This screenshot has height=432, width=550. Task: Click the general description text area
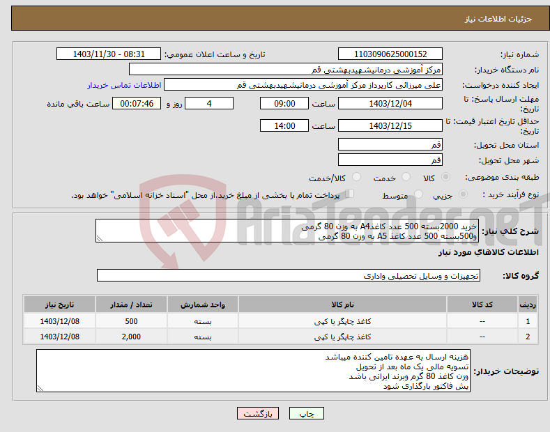click(x=287, y=231)
